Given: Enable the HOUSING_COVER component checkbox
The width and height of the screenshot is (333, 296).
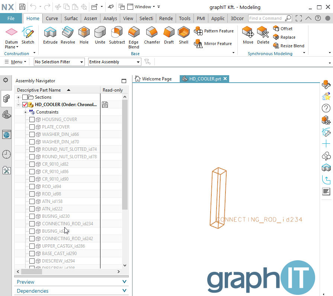Looking at the screenshot, I should coord(32,119).
